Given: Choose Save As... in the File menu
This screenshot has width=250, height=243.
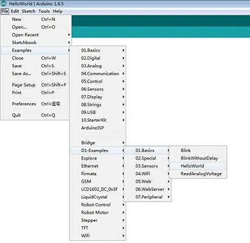Looking at the screenshot, I should (x=35, y=73).
